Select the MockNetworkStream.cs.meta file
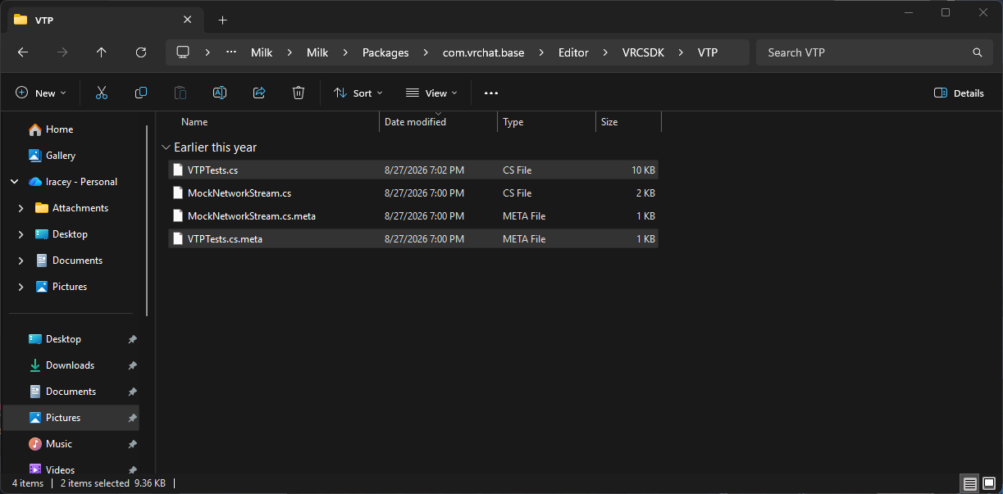Screen dimensions: 1003x494 point(413,216)
